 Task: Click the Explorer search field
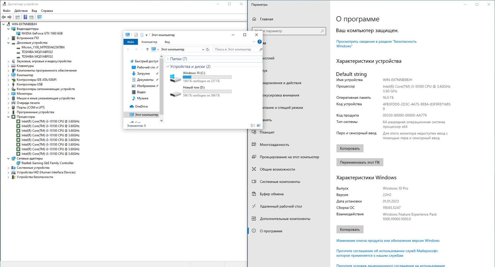[x=236, y=49]
